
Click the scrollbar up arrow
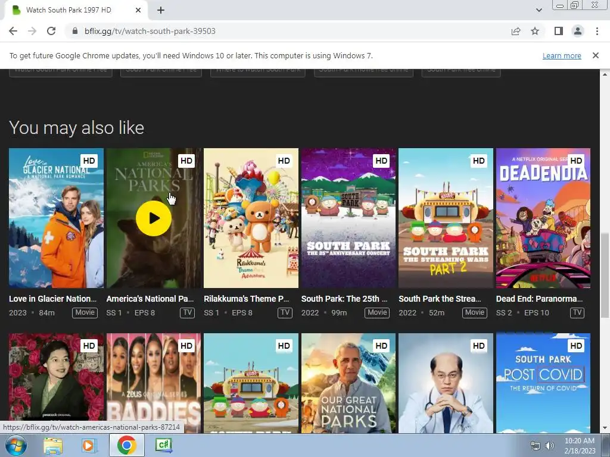pyautogui.click(x=605, y=74)
